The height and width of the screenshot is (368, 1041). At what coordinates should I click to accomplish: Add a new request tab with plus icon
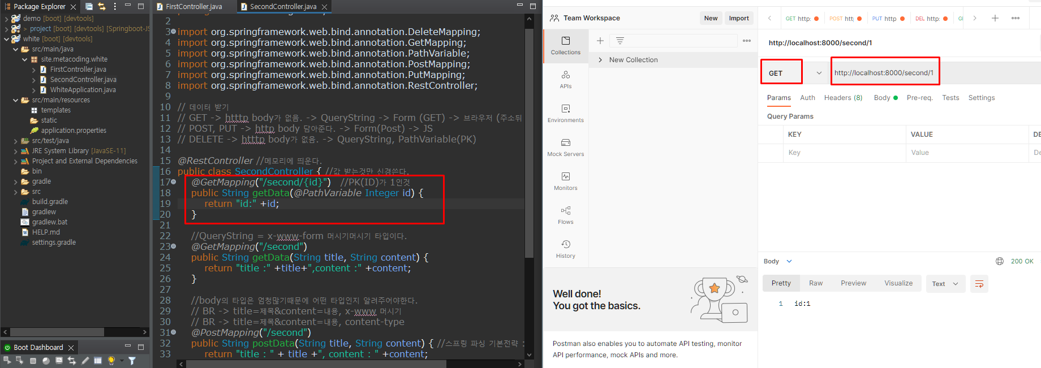point(995,18)
